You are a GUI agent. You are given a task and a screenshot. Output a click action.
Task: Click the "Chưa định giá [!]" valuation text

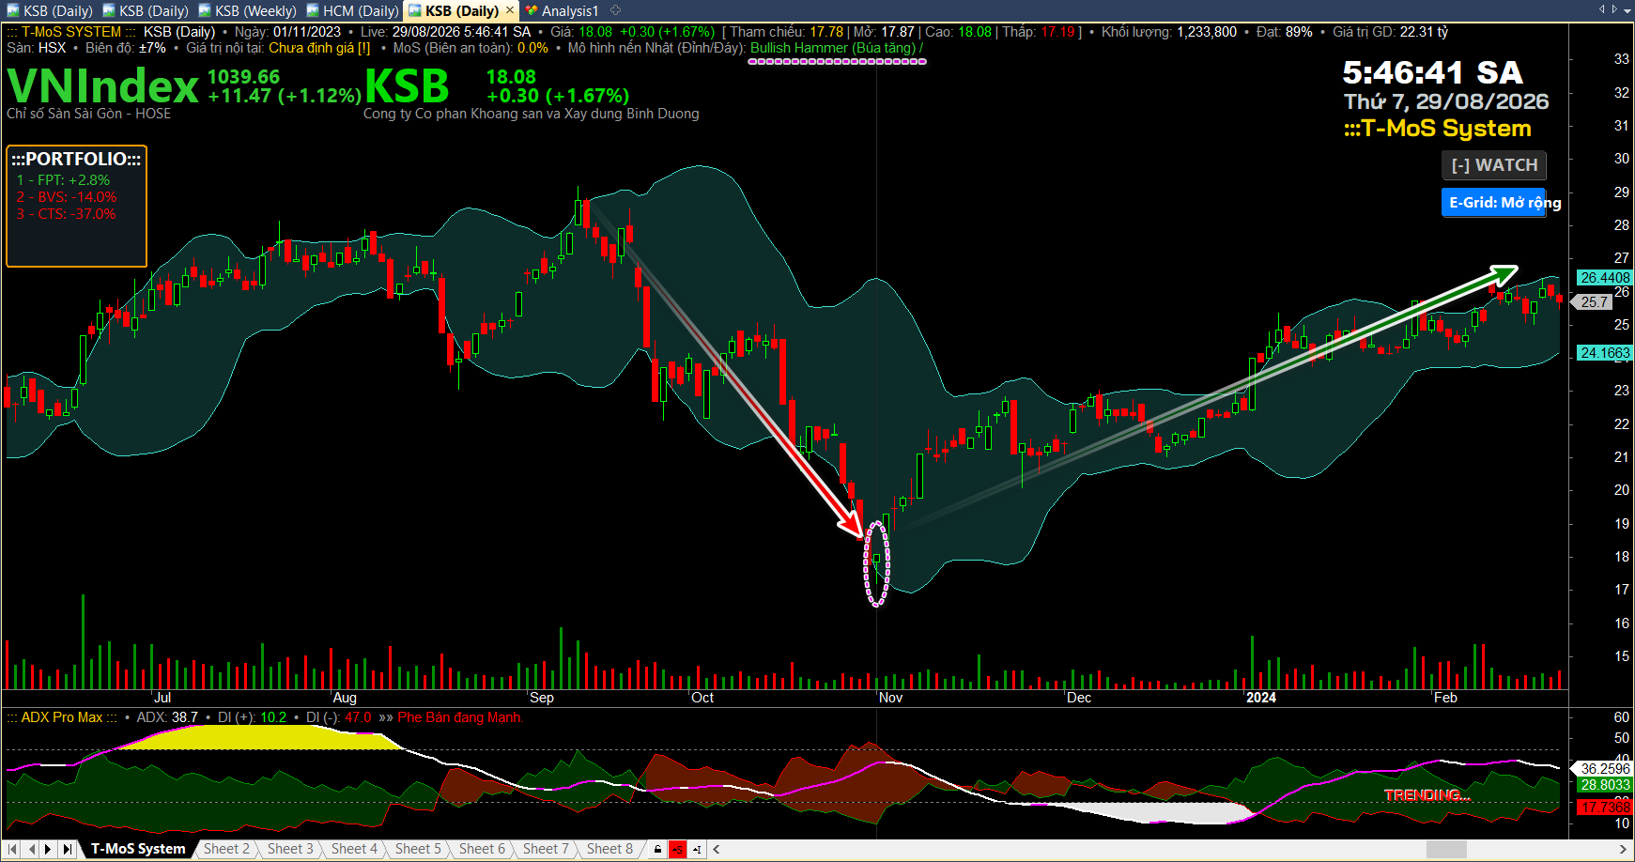pyautogui.click(x=319, y=48)
